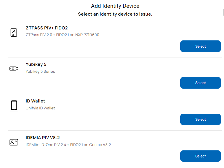The width and height of the screenshot is (224, 168).
Task: Click the ZTPASS PIV+ FIDO2 smart card icon
Action: (x=14, y=32)
